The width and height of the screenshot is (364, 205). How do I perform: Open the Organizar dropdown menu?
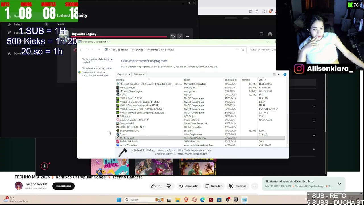[x=124, y=75]
